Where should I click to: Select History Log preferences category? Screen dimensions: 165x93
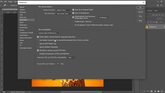[x=23, y=17]
